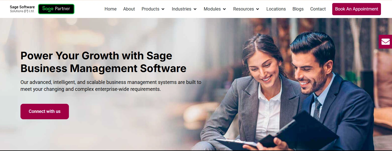Expand the Resources dropdown arrow

pyautogui.click(x=258, y=9)
